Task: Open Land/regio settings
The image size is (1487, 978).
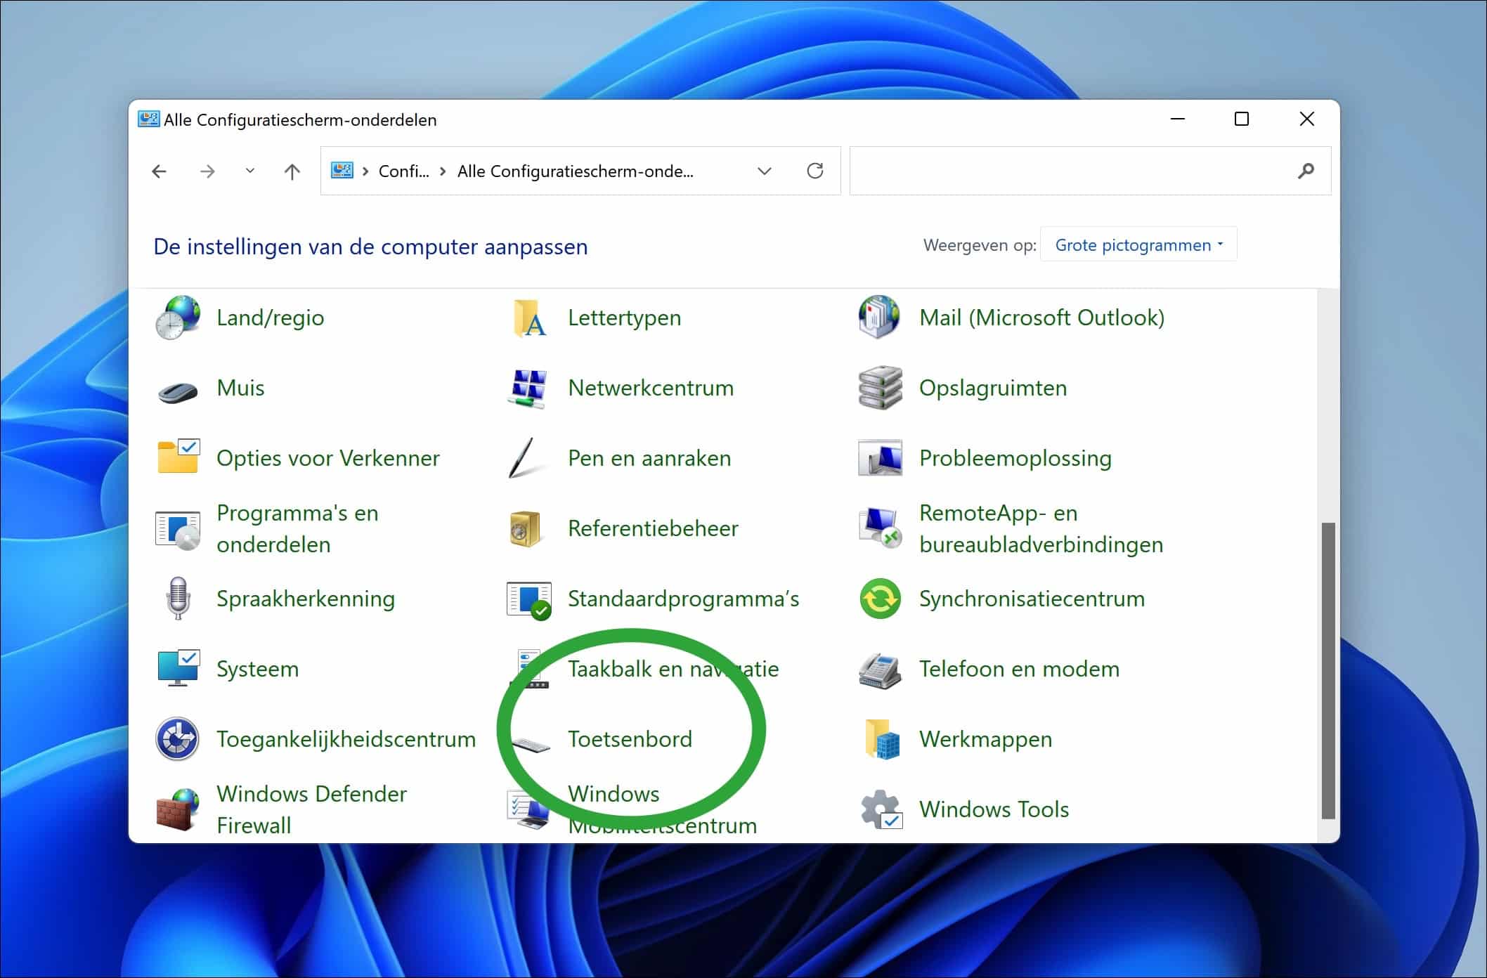Action: (270, 317)
